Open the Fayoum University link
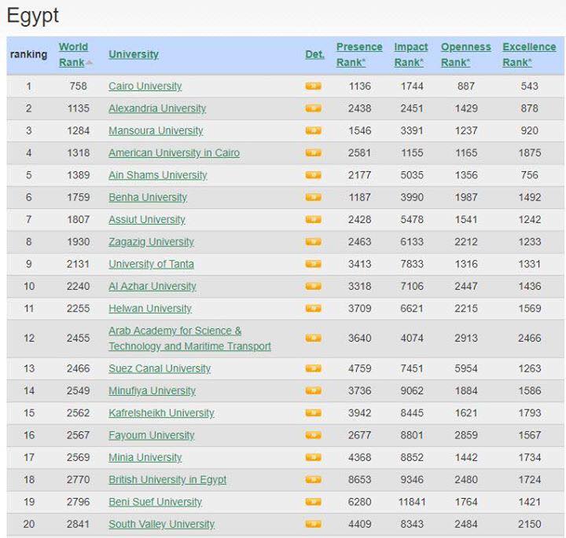 tap(152, 436)
